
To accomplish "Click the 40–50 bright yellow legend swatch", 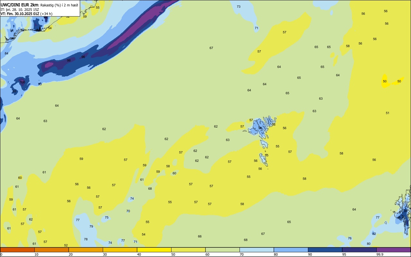I will click(x=154, y=250).
